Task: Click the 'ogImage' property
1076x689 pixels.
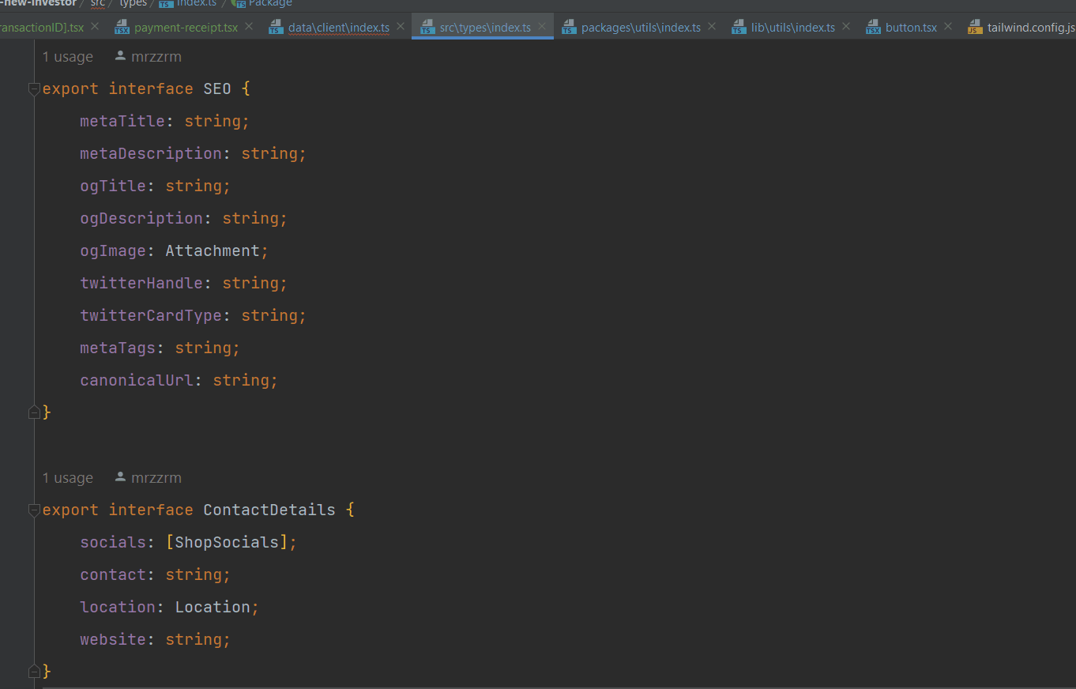Action: pyautogui.click(x=113, y=250)
